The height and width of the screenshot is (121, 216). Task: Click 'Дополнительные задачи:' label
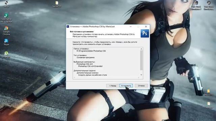[85, 71]
